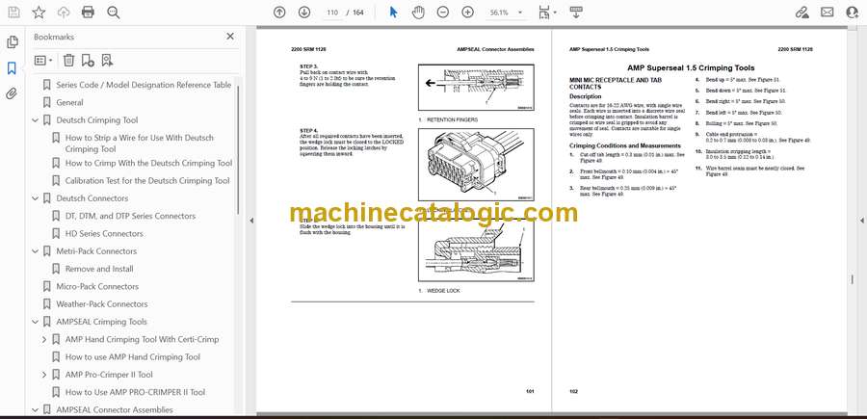Close the Bookmarks panel
The image size is (867, 419).
coord(230,37)
